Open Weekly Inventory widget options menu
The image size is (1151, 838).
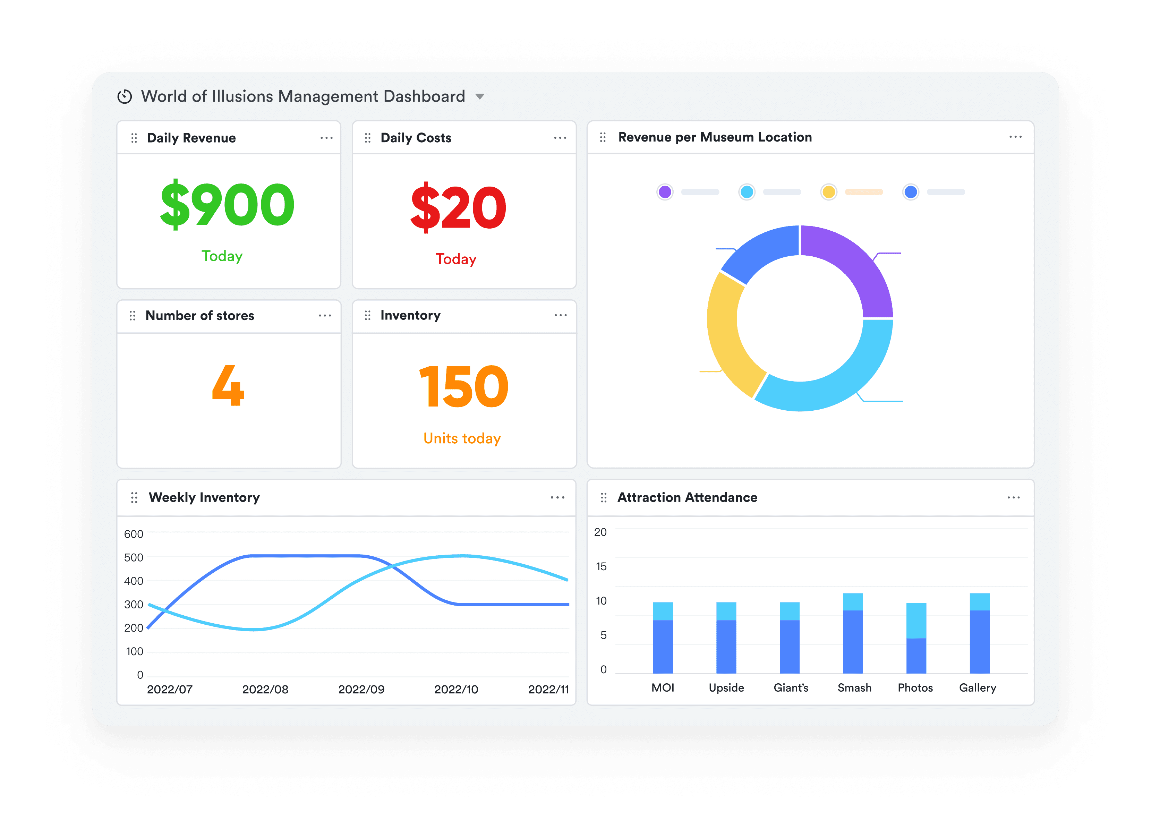click(557, 497)
